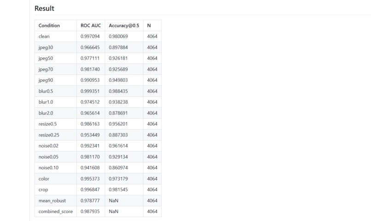Select accuracy value 0.980069
The image size is (371, 221).
118,36
